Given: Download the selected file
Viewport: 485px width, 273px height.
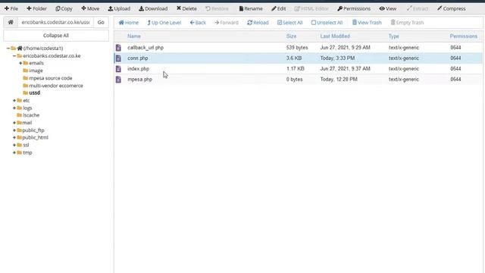Looking at the screenshot, I should point(153,8).
